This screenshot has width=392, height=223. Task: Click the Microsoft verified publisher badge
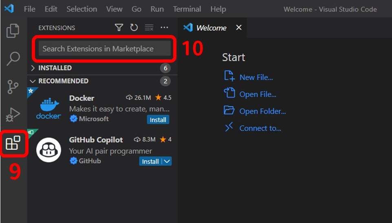click(73, 118)
